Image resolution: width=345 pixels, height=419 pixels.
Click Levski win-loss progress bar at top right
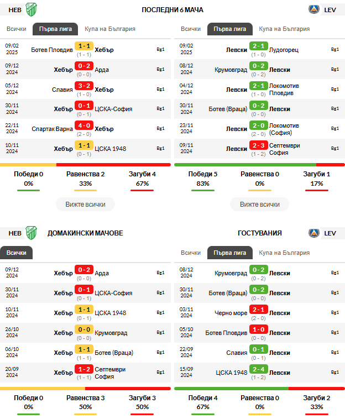point(259,165)
